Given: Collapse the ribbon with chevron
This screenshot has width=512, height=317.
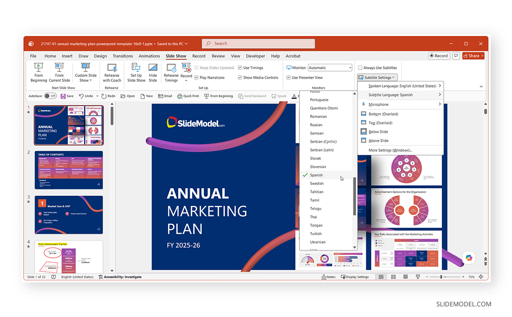Looking at the screenshot, I should (481, 87).
